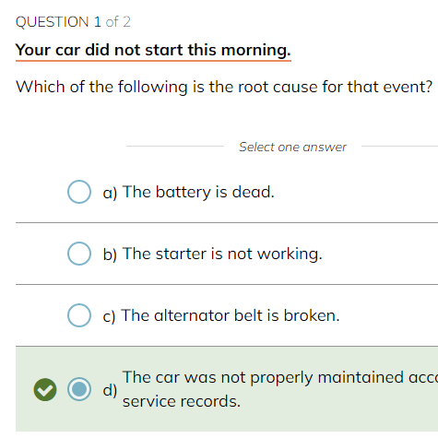This screenshot has width=438, height=438.
Task: Select radio button for answer a
Action: point(79,192)
